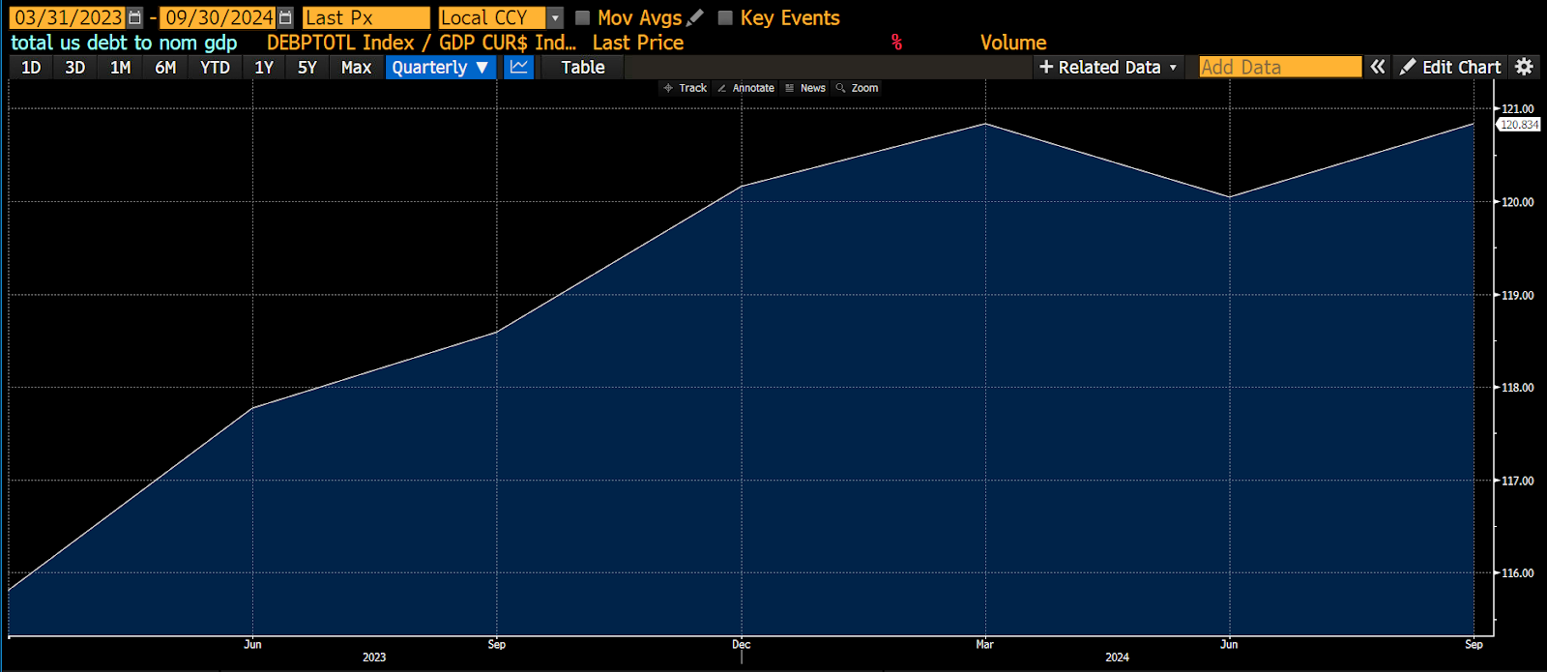This screenshot has width=1547, height=672.
Task: Click the Edit Chart button
Action: coord(1450,67)
